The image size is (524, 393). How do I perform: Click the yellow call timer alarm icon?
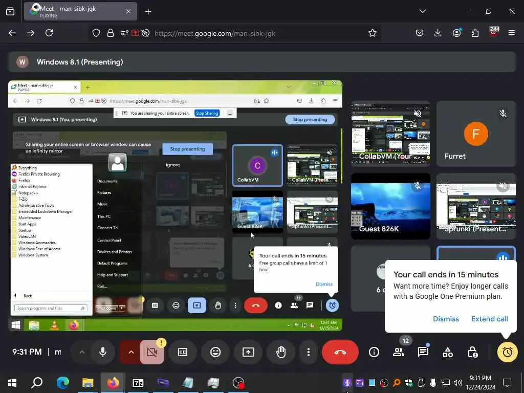(x=507, y=352)
